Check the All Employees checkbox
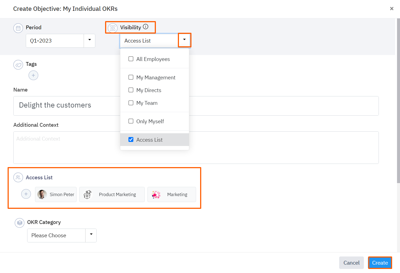The width and height of the screenshot is (400, 273). 131,59
